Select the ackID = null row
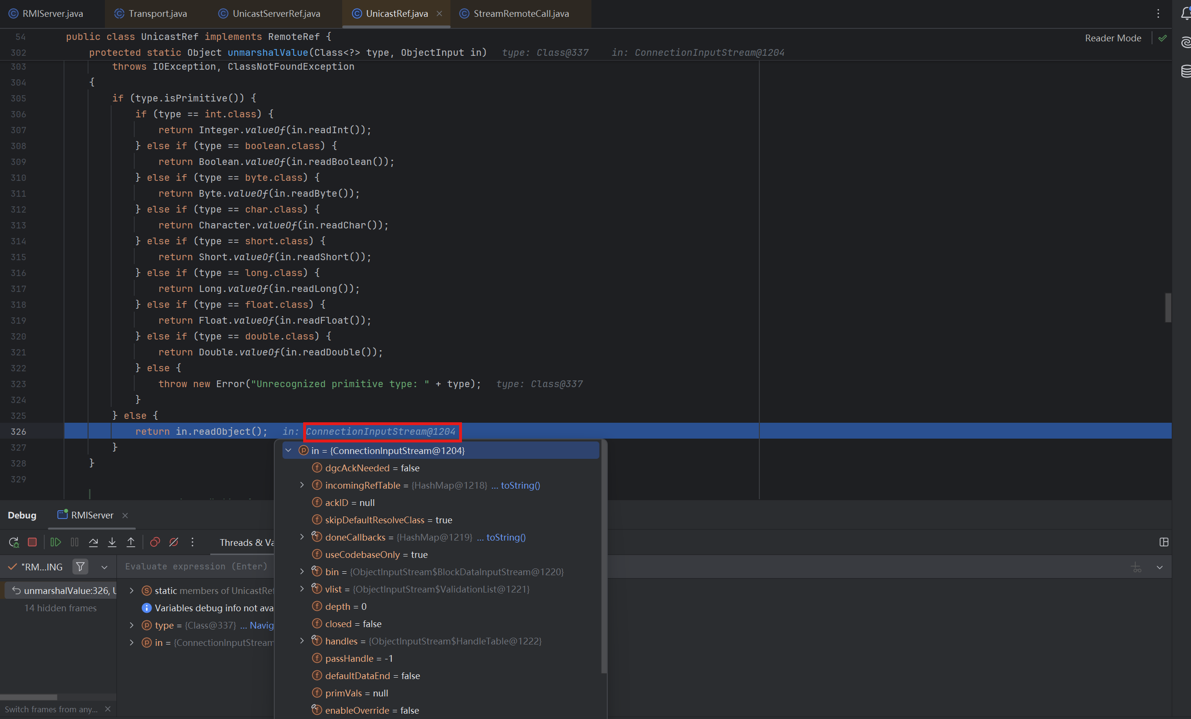The height and width of the screenshot is (719, 1191). 441,503
